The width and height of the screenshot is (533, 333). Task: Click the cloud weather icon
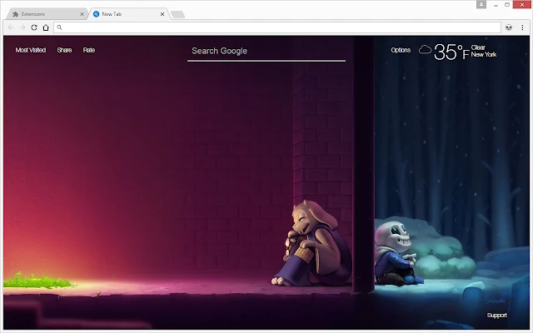(425, 50)
